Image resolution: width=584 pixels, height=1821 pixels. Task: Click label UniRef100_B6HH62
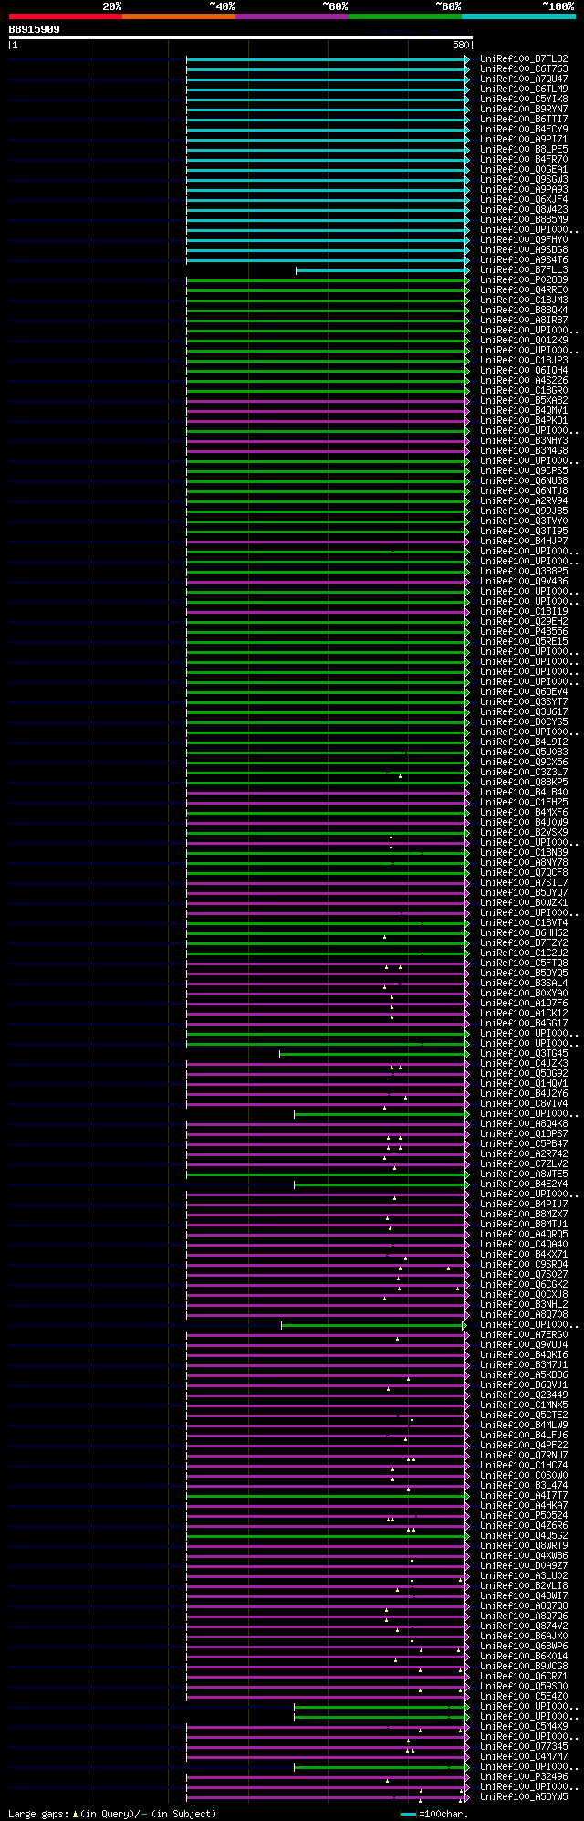click(524, 932)
